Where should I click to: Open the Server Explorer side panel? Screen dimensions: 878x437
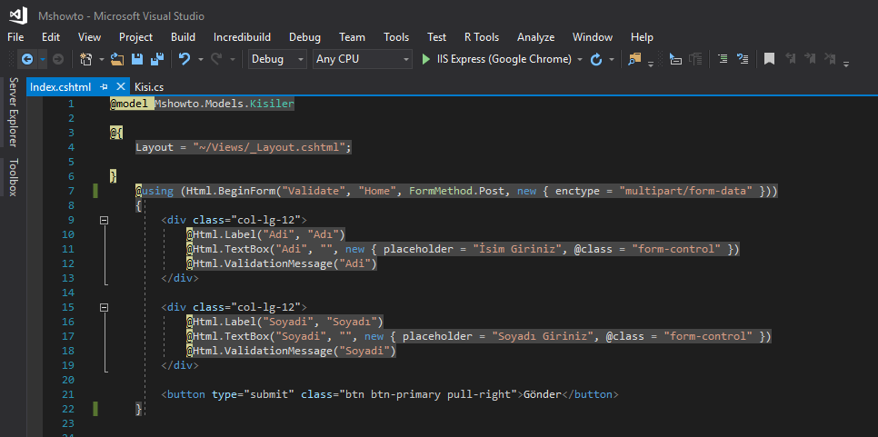coord(14,112)
